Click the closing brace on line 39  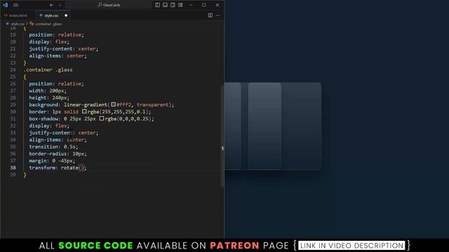[25, 175]
